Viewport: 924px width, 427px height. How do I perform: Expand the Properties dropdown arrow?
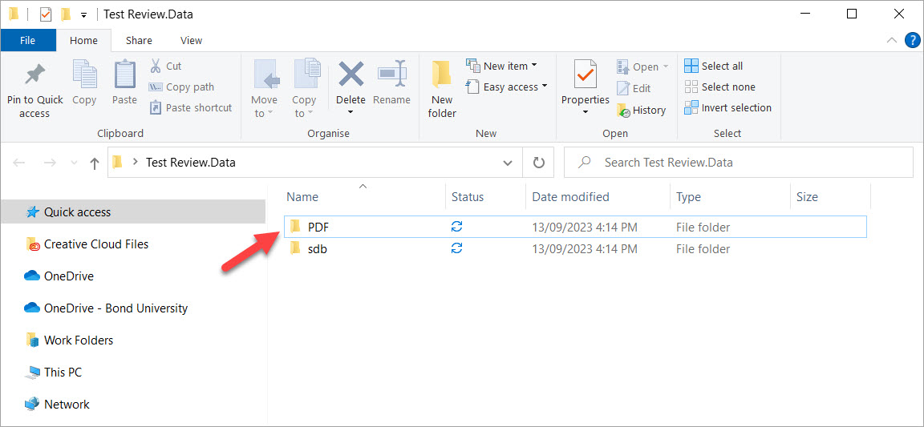(586, 112)
